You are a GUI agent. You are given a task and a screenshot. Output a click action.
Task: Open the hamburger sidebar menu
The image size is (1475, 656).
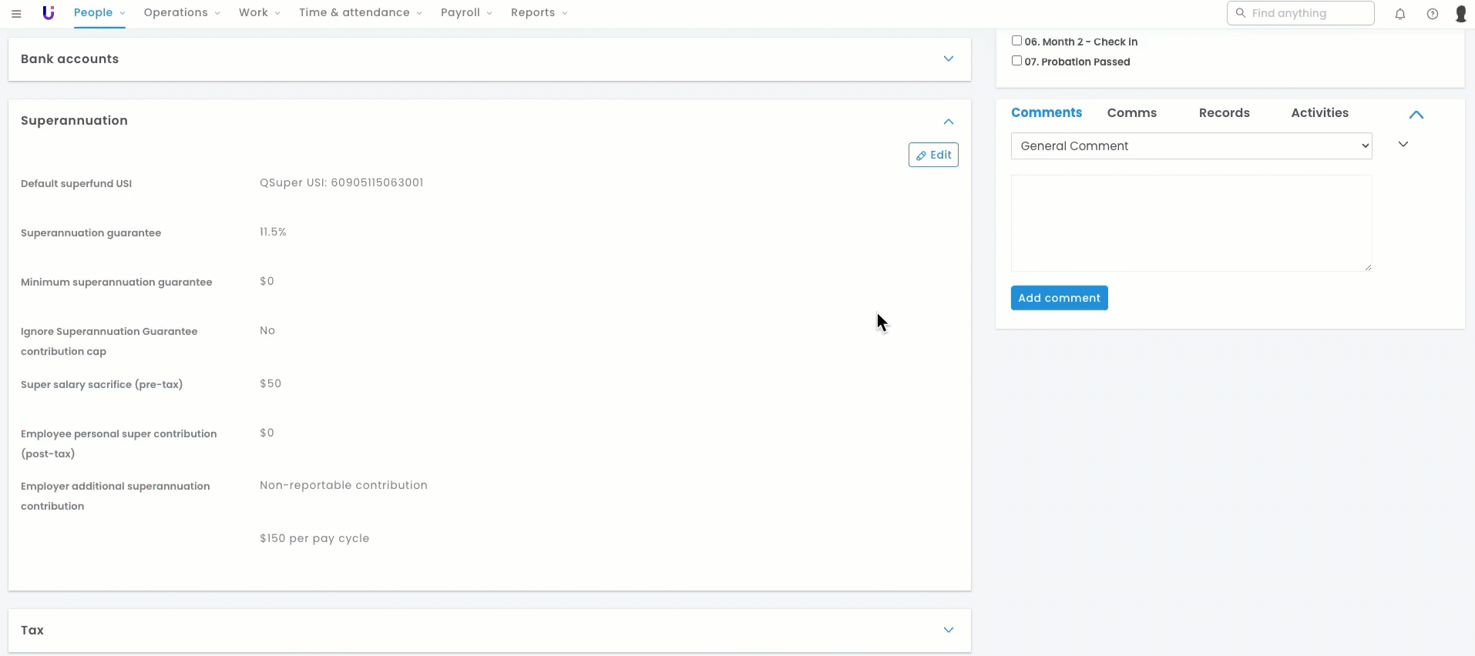tap(16, 13)
